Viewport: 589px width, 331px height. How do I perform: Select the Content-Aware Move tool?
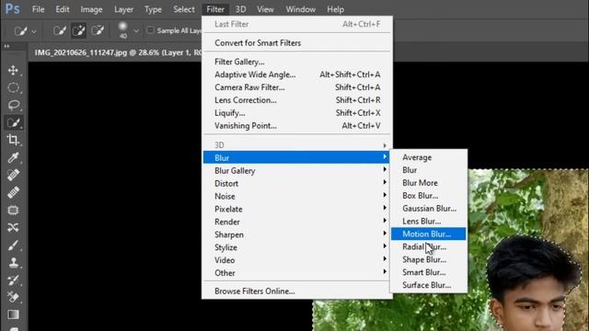pyautogui.click(x=13, y=227)
